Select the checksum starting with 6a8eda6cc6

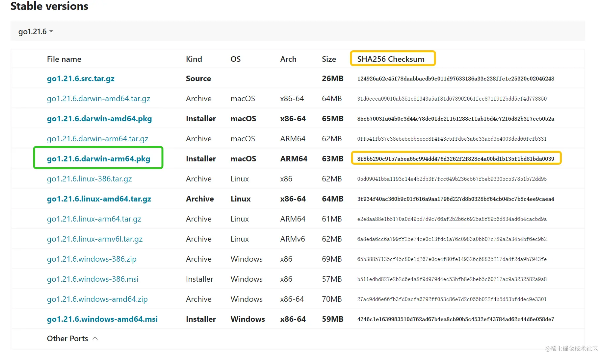click(452, 239)
